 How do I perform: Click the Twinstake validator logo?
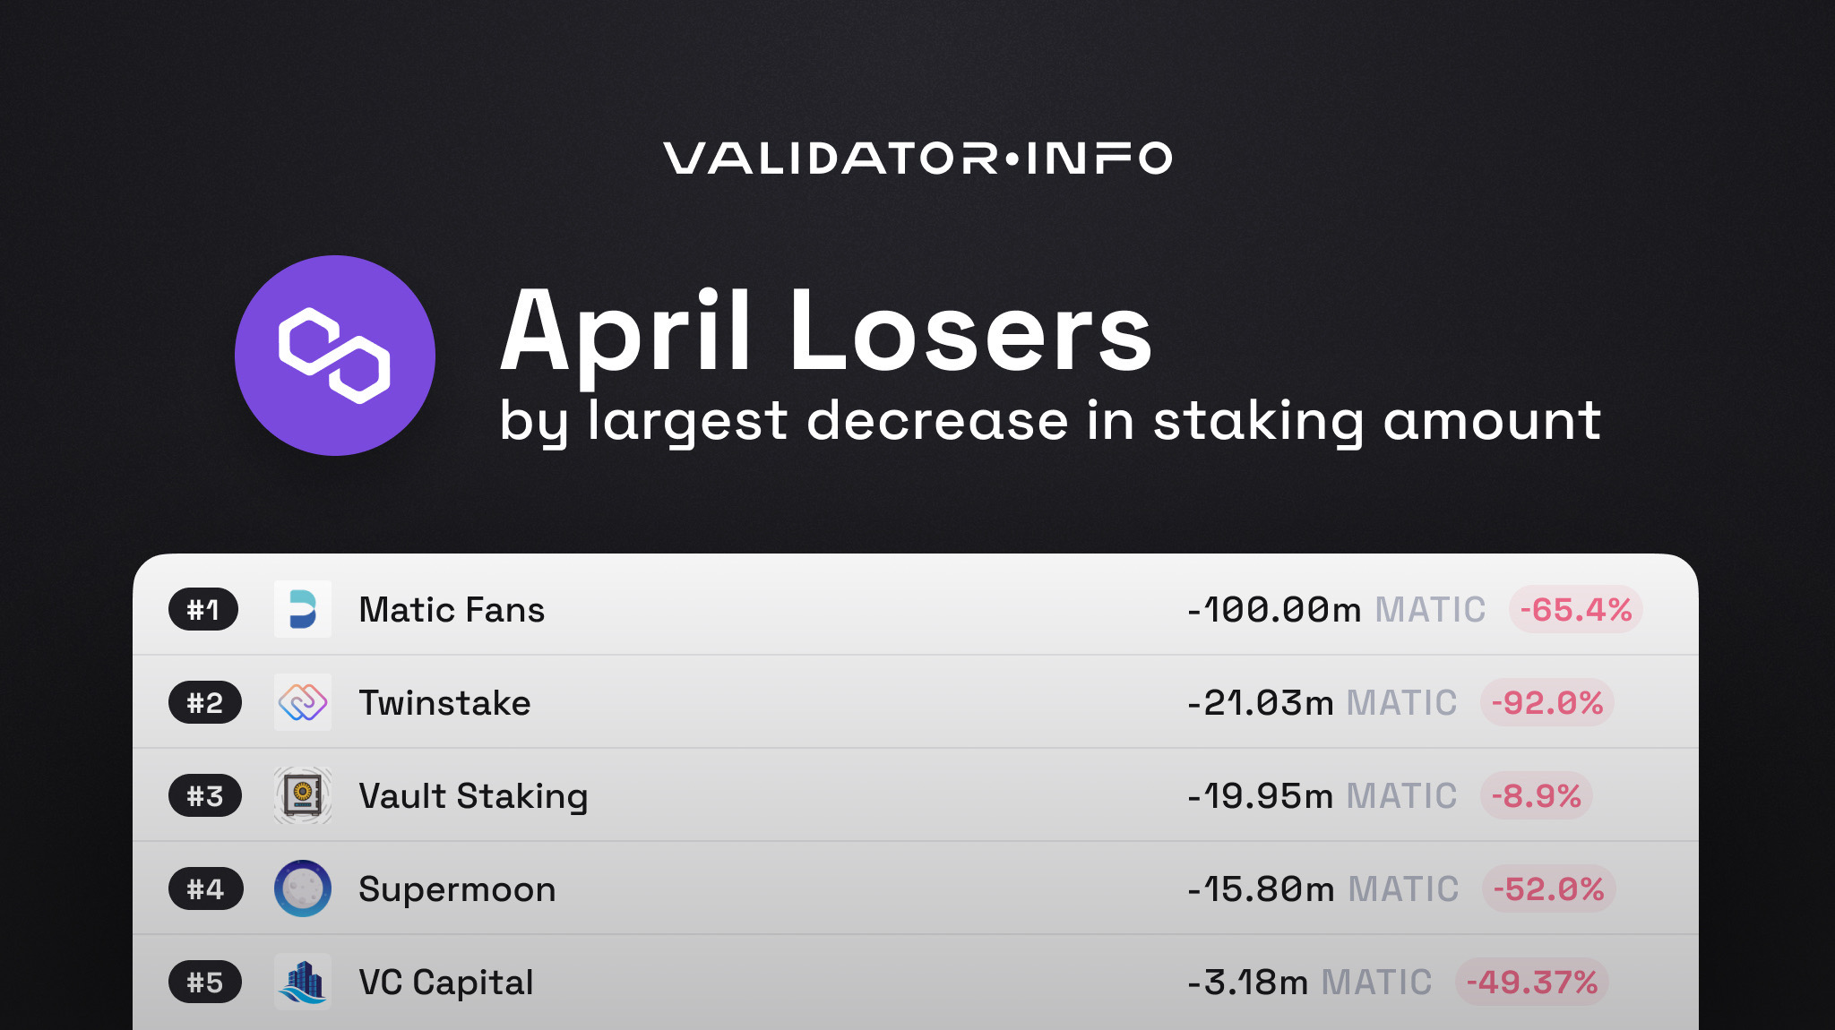(x=303, y=703)
